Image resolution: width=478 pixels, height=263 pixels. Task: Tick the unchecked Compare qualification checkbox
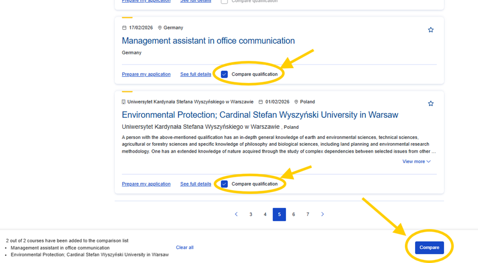(224, 2)
